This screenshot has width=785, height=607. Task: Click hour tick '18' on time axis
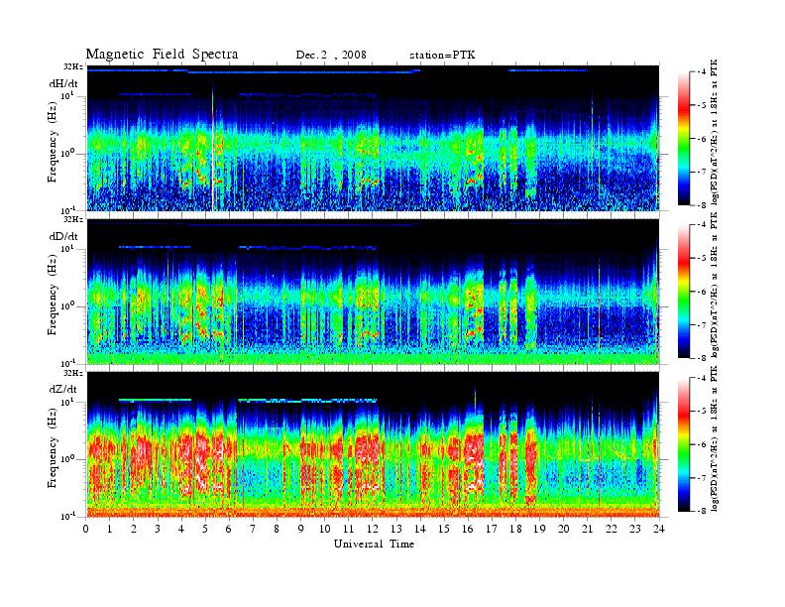point(515,529)
